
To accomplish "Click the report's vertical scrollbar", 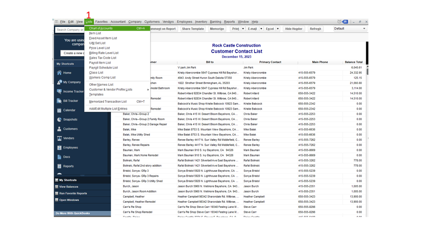I will point(367,141).
